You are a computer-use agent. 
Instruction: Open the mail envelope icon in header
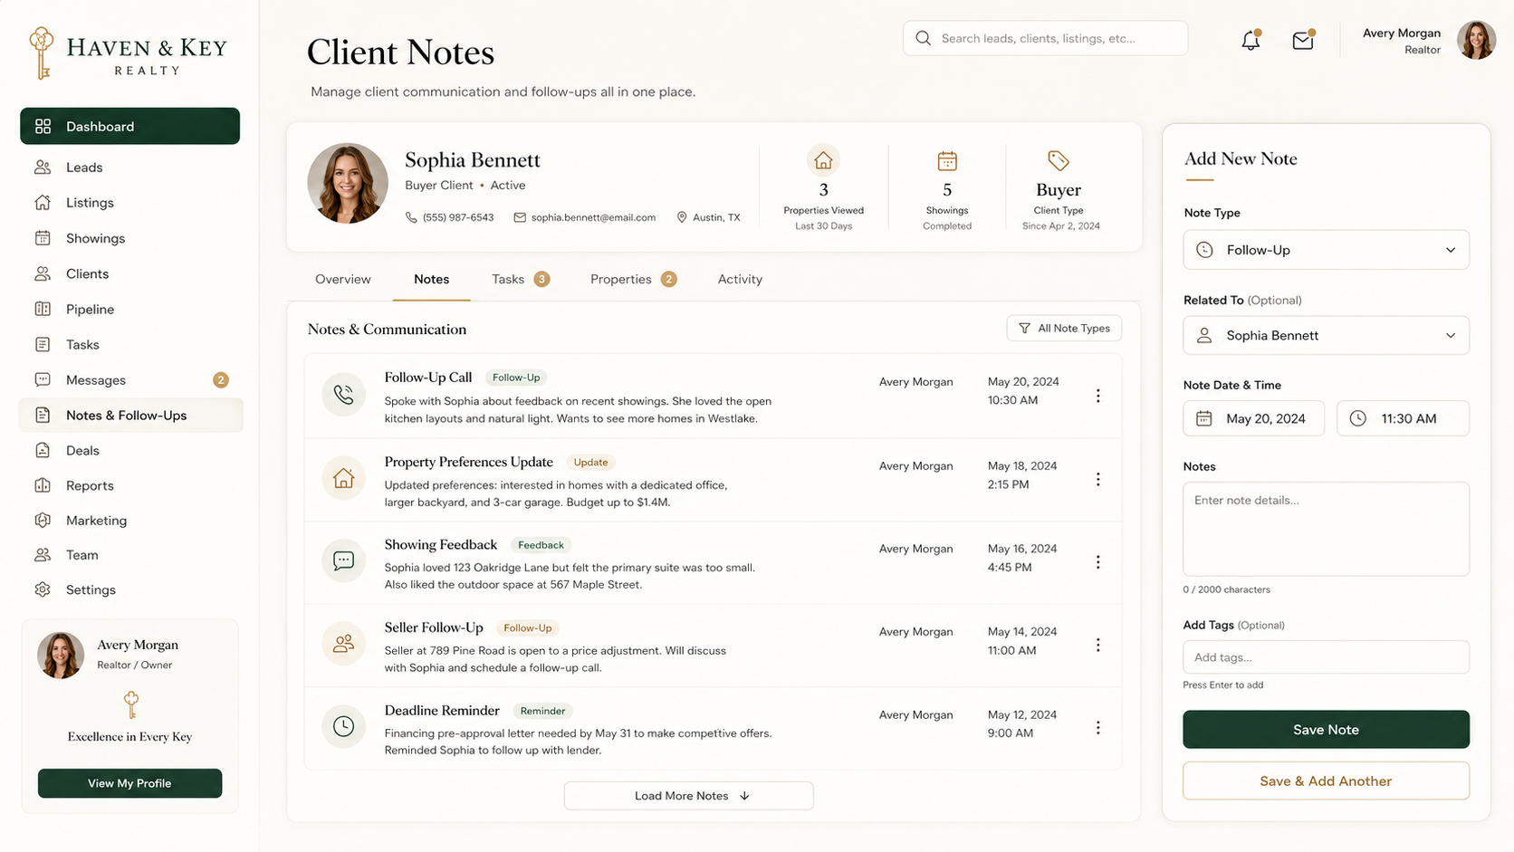[x=1303, y=40]
